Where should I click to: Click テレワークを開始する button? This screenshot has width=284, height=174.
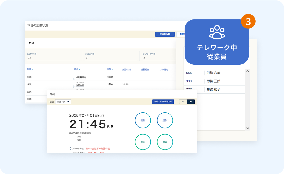163,102
